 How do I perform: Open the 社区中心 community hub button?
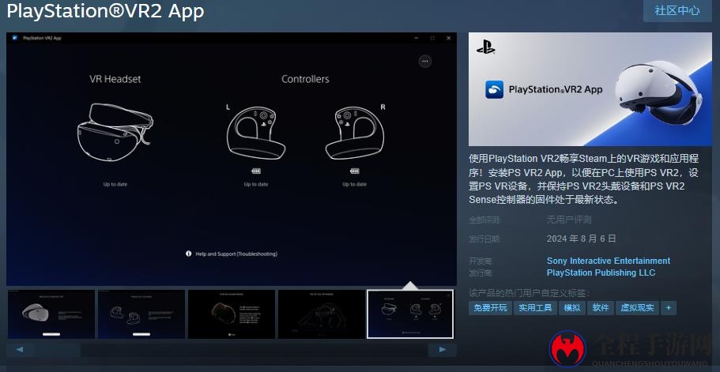tap(677, 10)
